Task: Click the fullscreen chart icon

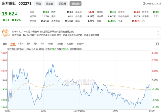Action: pos(158,44)
